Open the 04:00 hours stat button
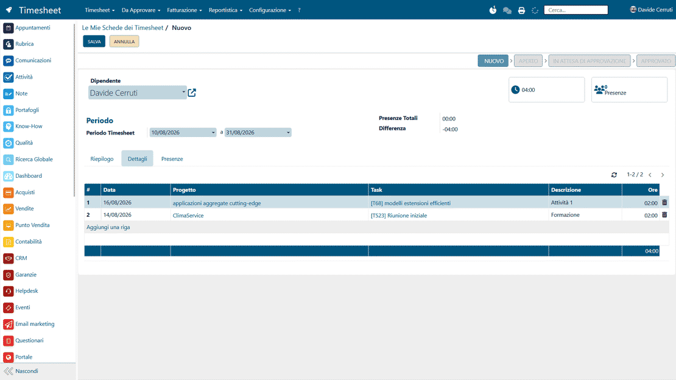This screenshot has height=380, width=676. pos(547,90)
